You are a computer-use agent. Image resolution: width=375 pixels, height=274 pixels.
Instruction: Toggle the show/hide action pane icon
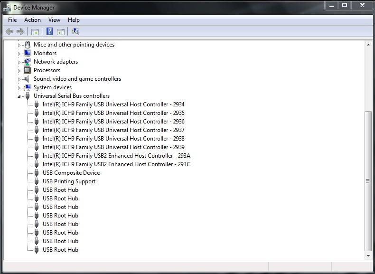[x=61, y=32]
